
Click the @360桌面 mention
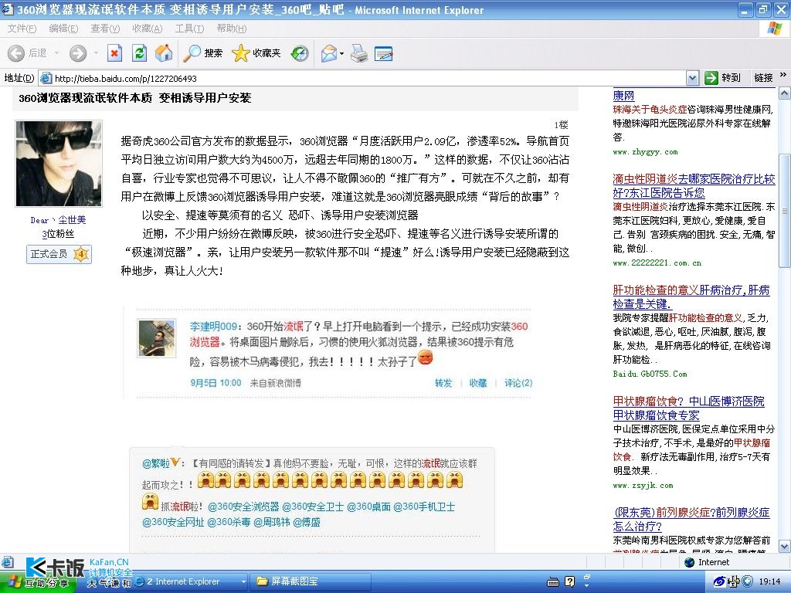[x=368, y=507]
